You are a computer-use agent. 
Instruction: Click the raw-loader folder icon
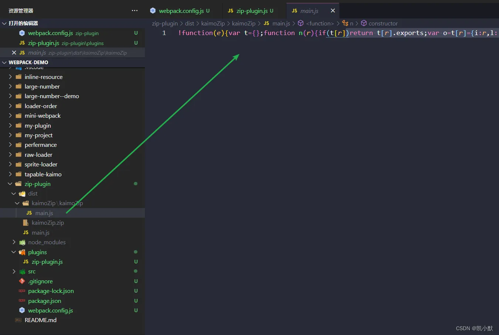[x=18, y=155]
